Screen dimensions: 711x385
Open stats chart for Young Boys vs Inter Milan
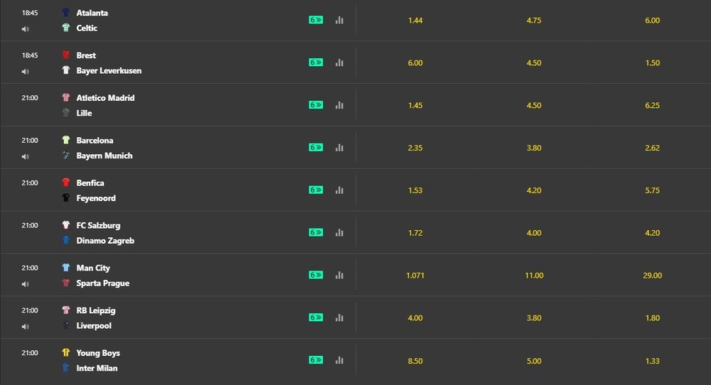(339, 360)
